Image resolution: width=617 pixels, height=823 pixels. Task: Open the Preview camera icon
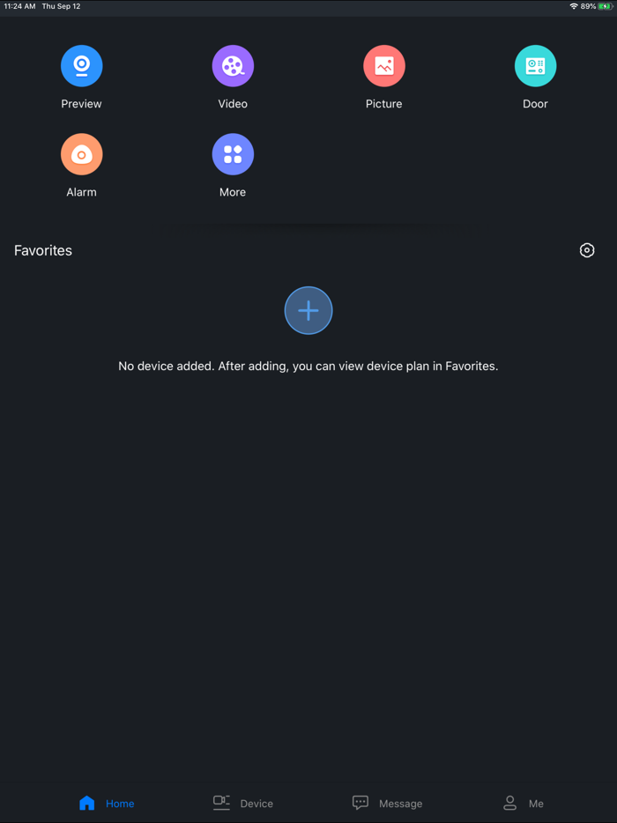81,66
